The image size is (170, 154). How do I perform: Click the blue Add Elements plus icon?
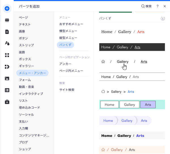pyautogui.click(x=7, y=8)
